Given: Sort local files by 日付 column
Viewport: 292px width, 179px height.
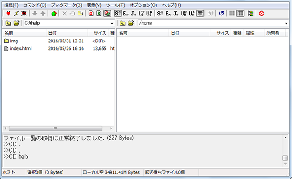Looking at the screenshot, I should coord(67,33).
